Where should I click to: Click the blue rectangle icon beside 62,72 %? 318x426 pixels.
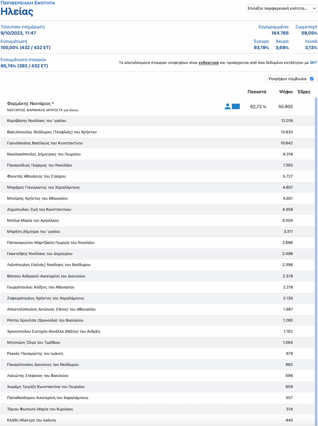click(236, 106)
